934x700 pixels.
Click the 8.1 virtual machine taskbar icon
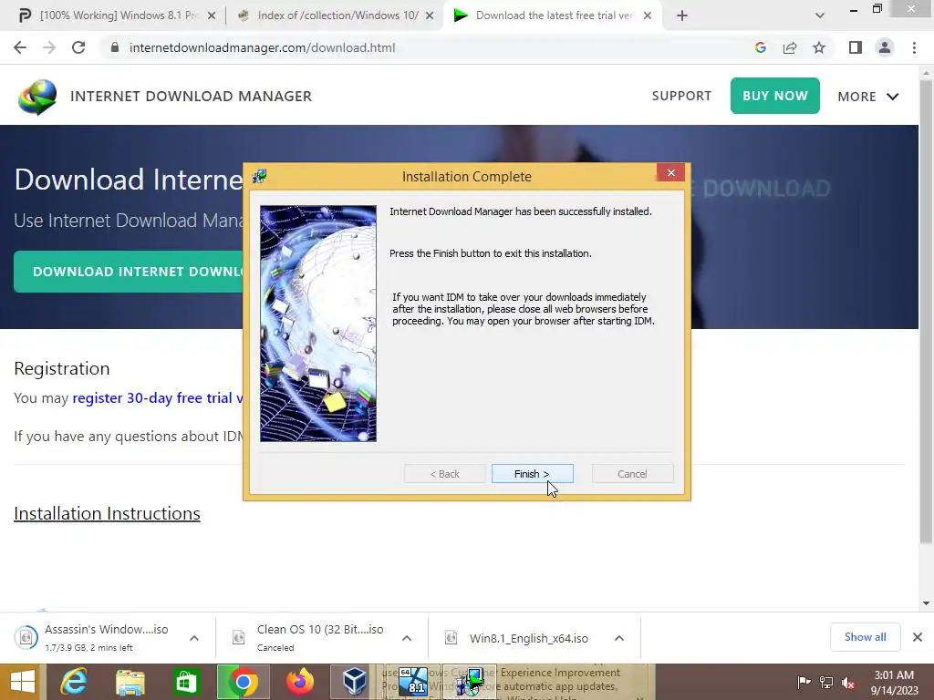click(x=413, y=682)
